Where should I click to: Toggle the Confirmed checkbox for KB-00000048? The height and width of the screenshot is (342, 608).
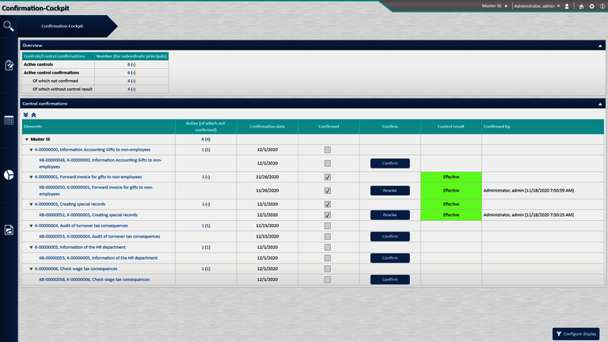click(x=328, y=163)
